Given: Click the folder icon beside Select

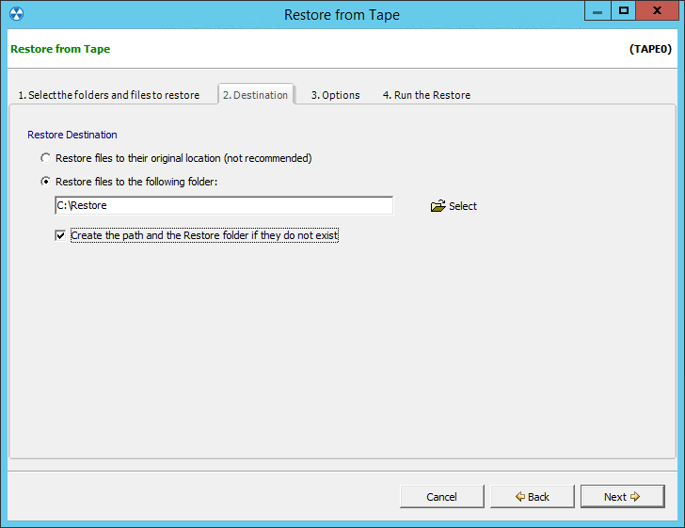Looking at the screenshot, I should (438, 206).
